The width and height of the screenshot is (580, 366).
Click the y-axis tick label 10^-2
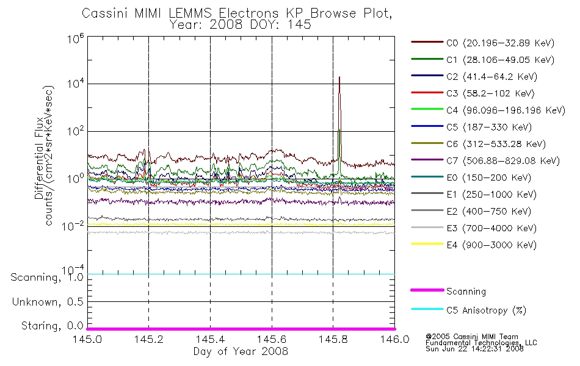tap(73, 226)
